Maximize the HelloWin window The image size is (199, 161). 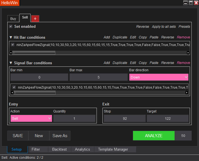point(191,3)
